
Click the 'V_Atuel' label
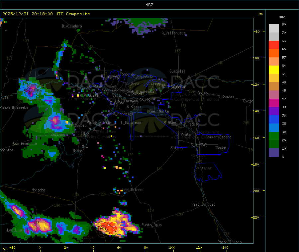click(x=171, y=123)
